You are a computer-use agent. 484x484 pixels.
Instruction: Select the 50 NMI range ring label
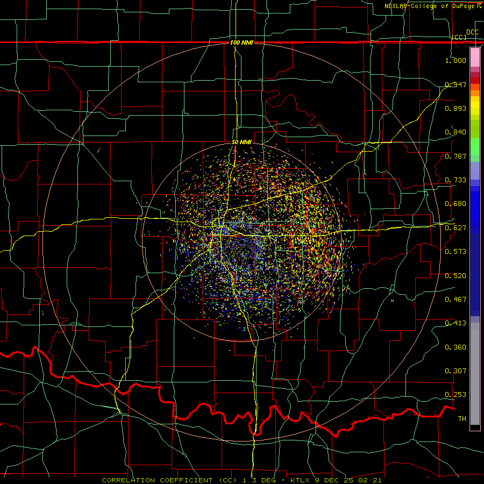point(241,142)
